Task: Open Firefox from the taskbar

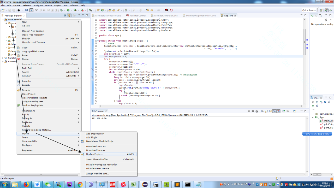Action: point(26,184)
